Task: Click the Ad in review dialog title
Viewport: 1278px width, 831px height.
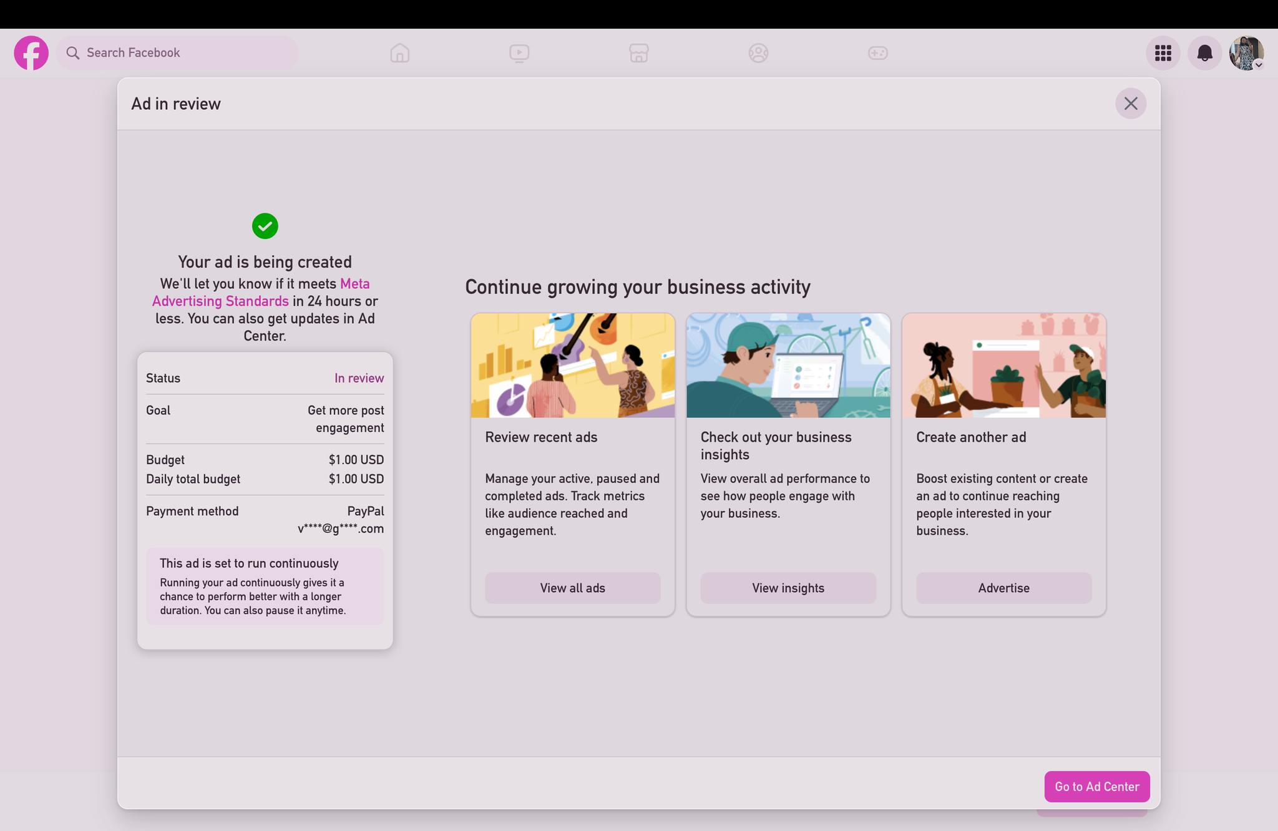Action: [x=176, y=104]
